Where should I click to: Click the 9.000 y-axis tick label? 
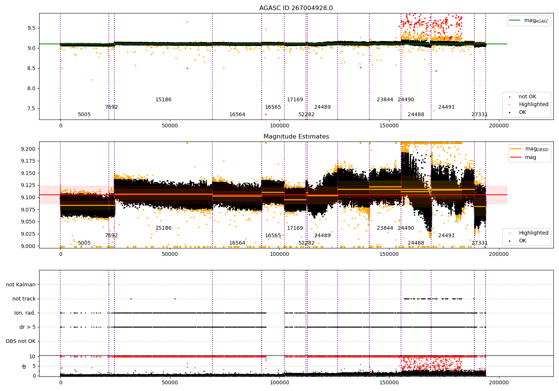point(28,246)
